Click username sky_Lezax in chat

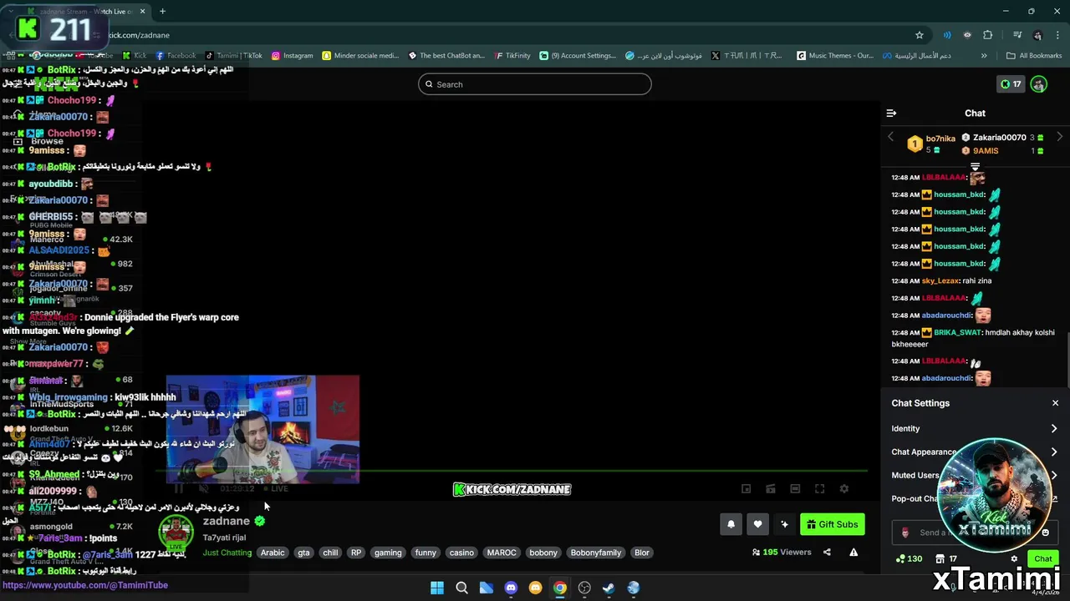pyautogui.click(x=940, y=280)
